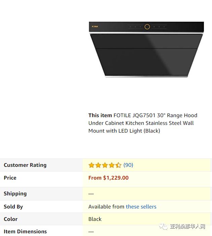Click the FOTILE brand logo on hood
Screen dimensions: 212x236
95,27
